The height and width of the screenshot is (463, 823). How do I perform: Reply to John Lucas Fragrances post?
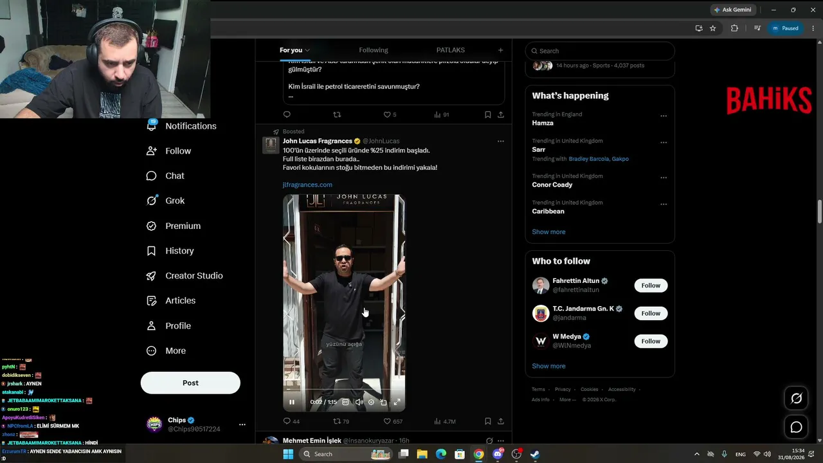287,421
